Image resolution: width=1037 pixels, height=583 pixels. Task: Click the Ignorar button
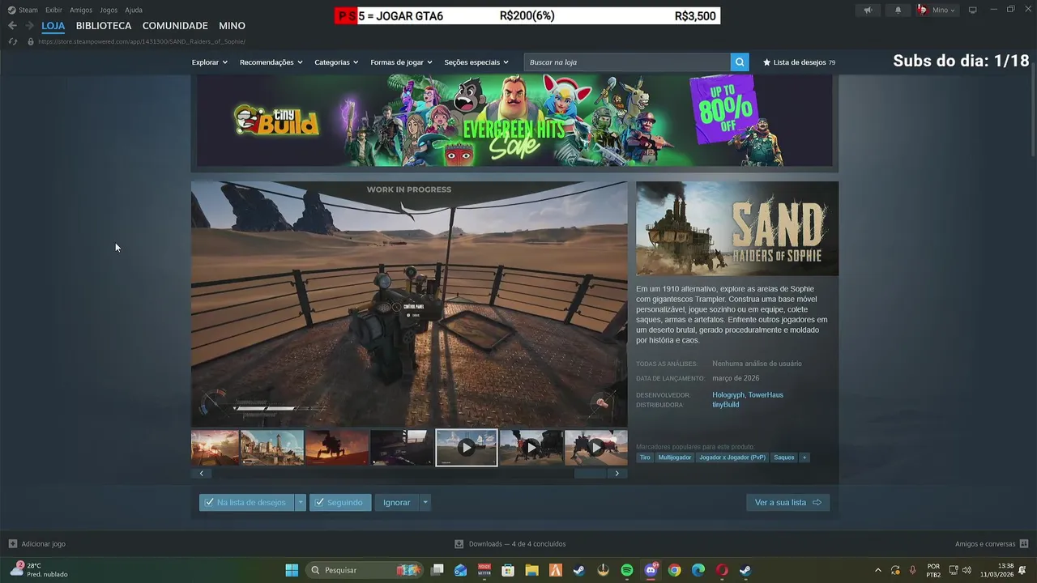point(396,502)
